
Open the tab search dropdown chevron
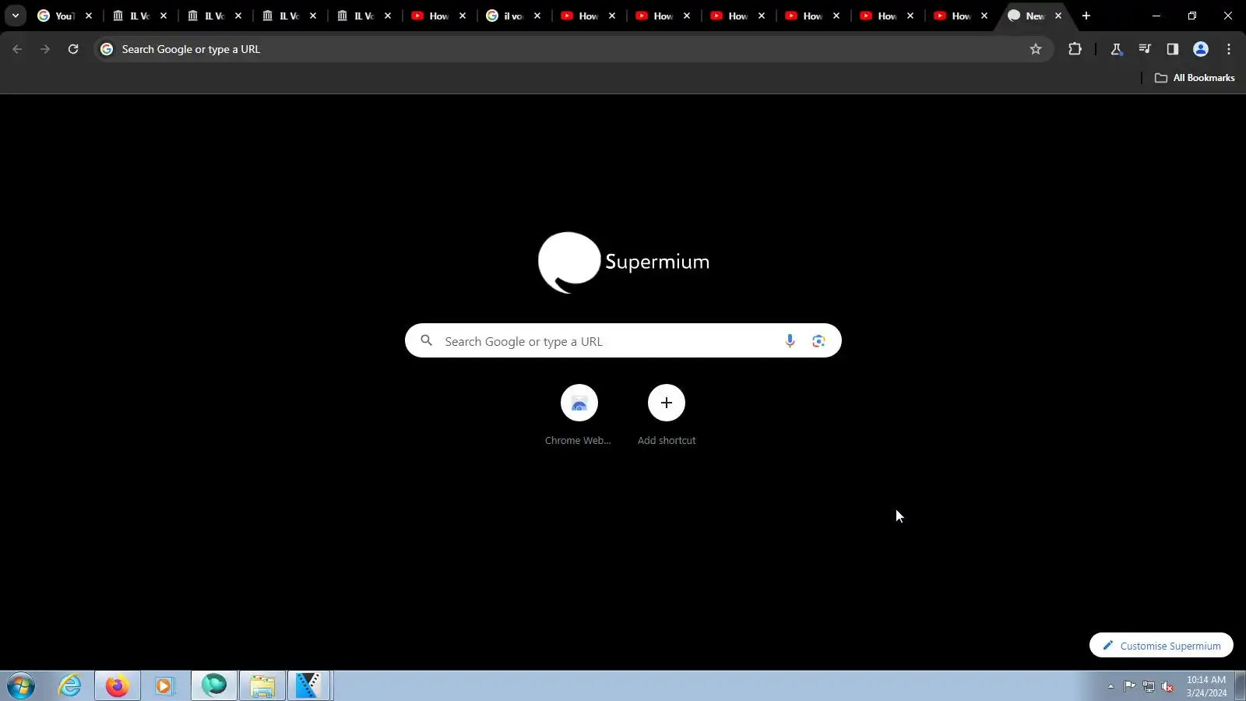(x=16, y=16)
